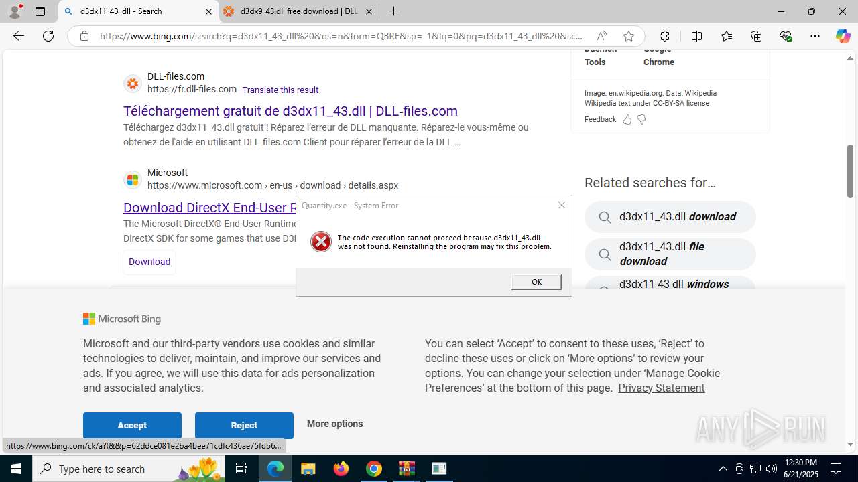Open the notification center icon

point(836,469)
